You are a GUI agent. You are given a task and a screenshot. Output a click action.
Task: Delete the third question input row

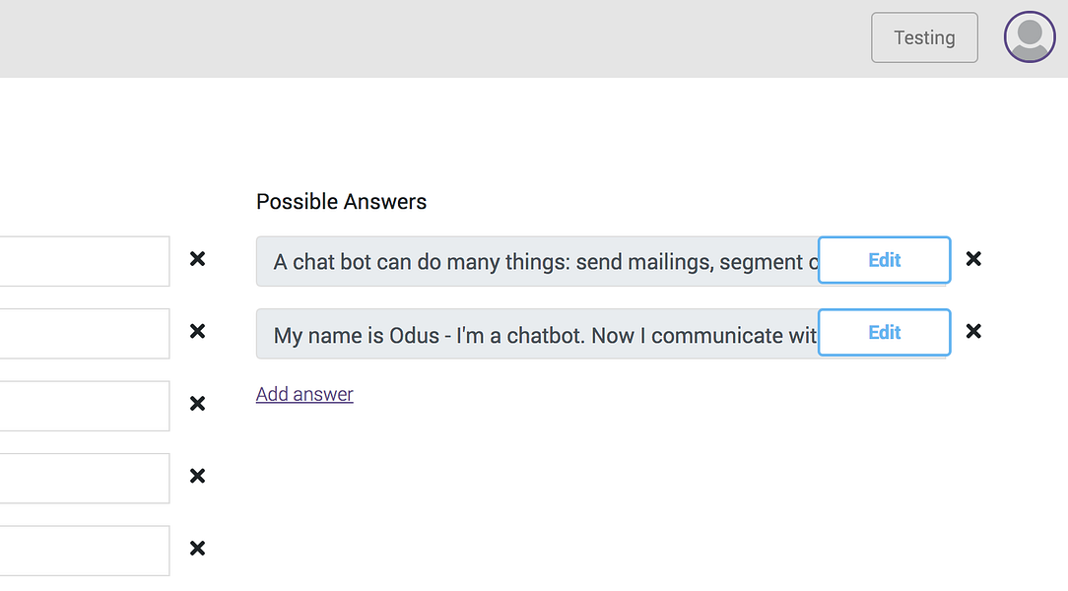tap(197, 404)
